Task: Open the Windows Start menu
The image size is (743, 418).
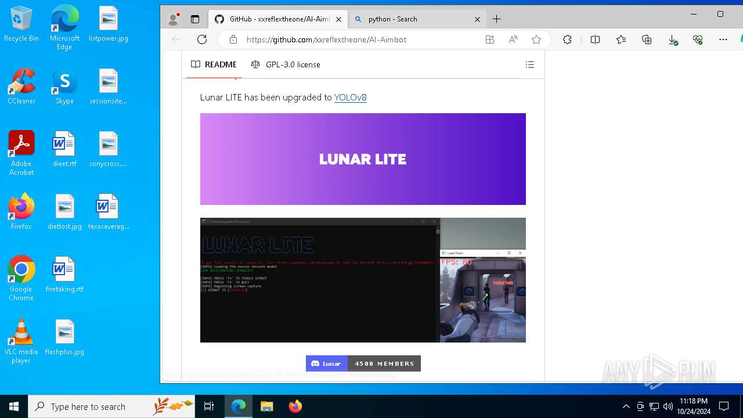Action: pos(14,406)
